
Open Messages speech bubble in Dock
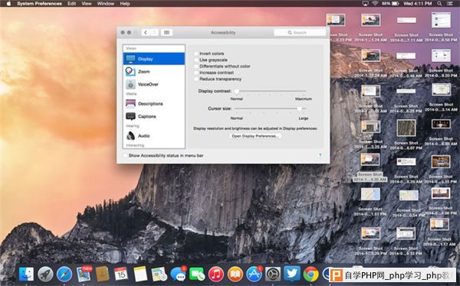[178, 274]
